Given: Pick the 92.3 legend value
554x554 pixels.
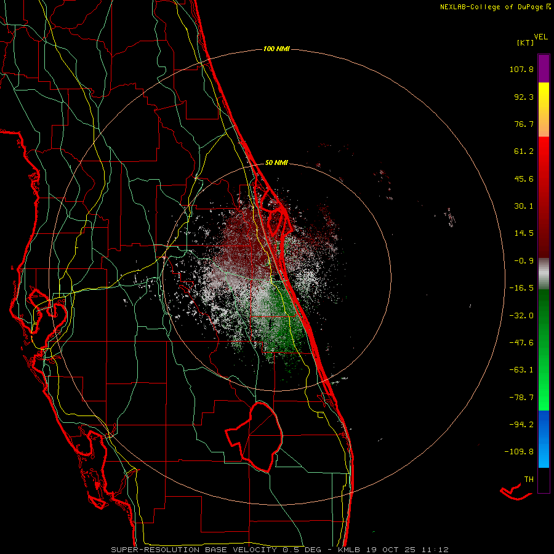Looking at the screenshot, I should click(x=524, y=97).
